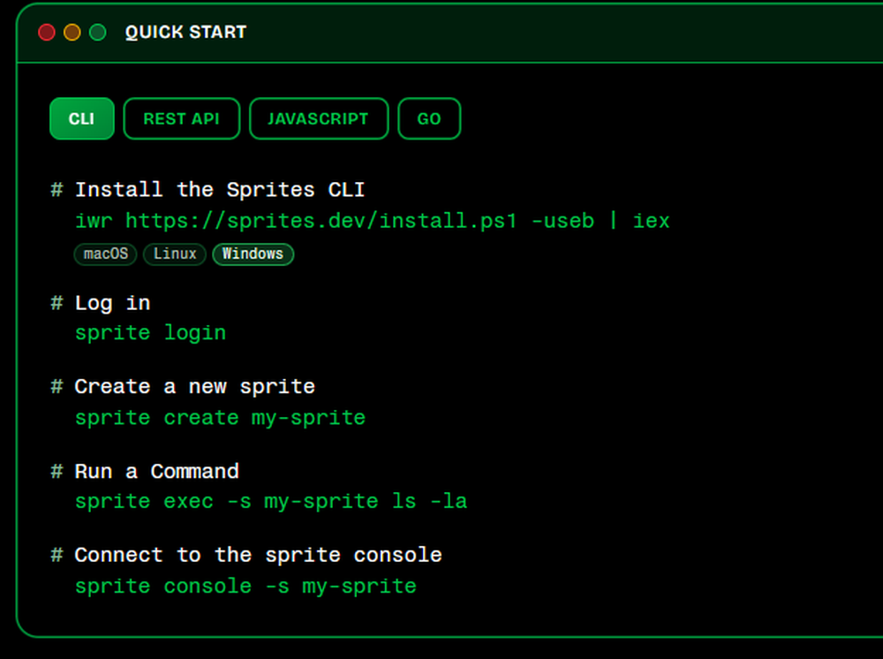883x659 pixels.
Task: Click the Run a Command heading
Action: [155, 471]
